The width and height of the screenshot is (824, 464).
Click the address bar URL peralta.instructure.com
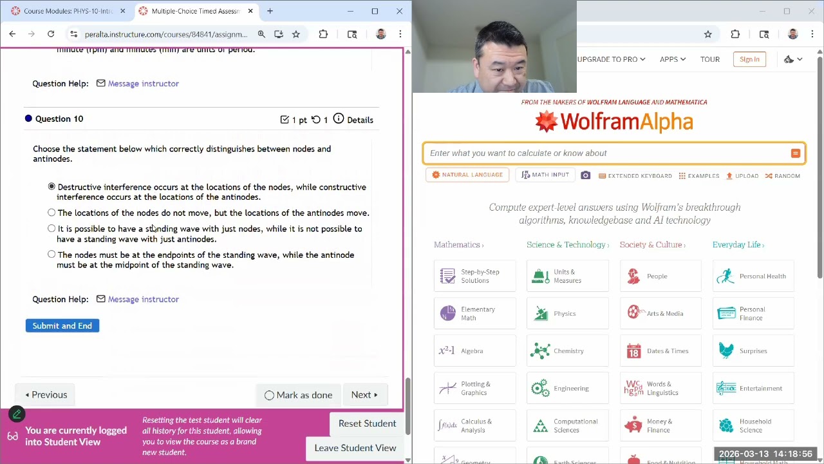point(166,34)
